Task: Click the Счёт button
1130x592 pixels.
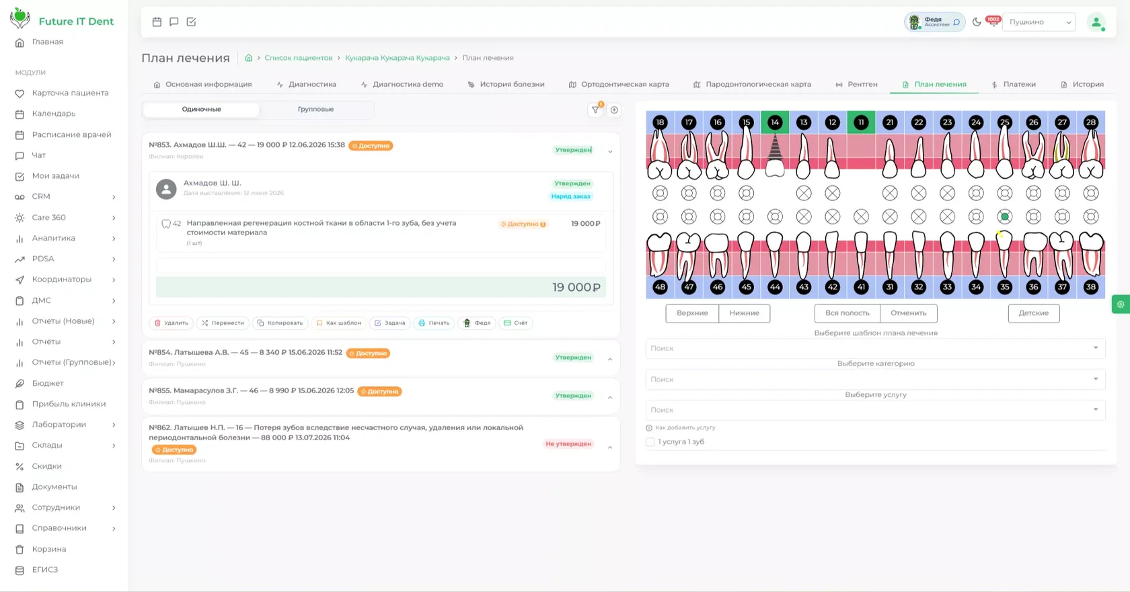Action: [516, 323]
